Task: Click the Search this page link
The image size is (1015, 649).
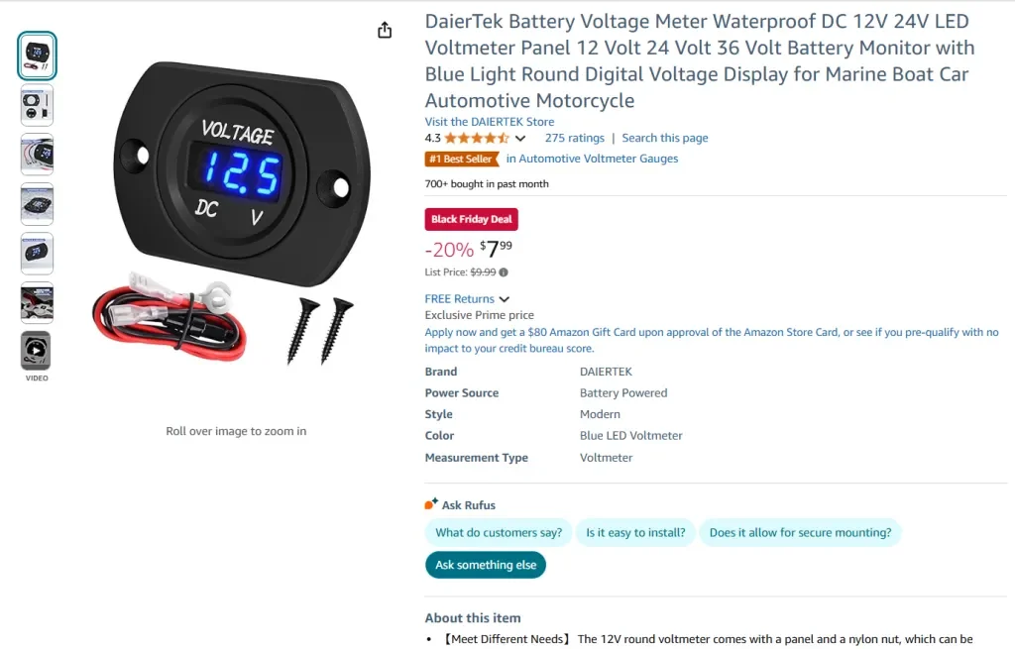Action: [665, 138]
